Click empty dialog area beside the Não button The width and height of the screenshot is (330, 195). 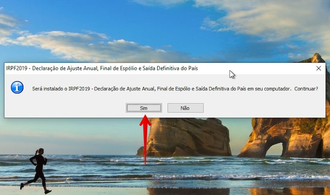[263, 107]
